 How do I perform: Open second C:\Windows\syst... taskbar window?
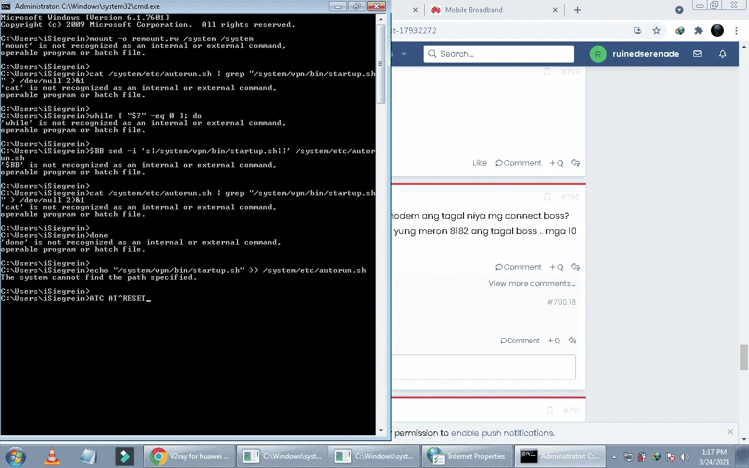pyautogui.click(x=374, y=456)
